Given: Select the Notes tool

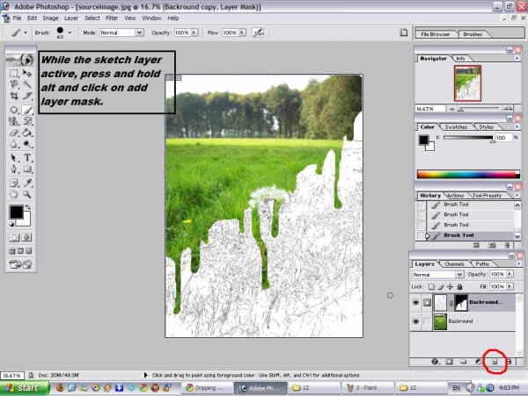Looking at the screenshot, I should coord(13,183).
